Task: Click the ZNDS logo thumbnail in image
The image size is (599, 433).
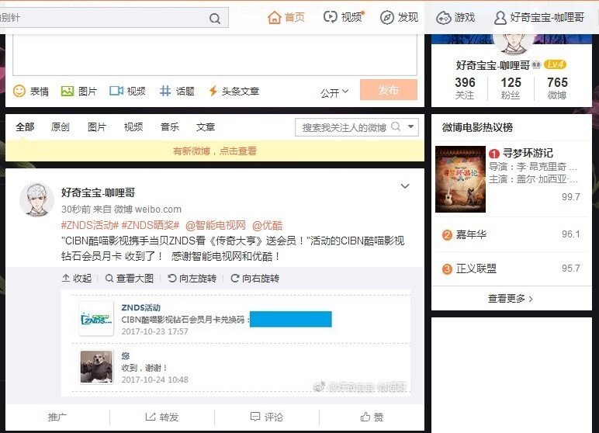Action: point(96,319)
